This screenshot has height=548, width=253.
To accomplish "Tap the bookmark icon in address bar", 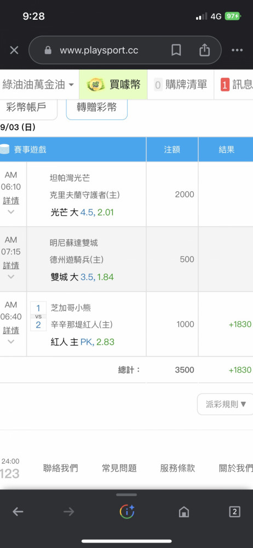I will click(176, 50).
